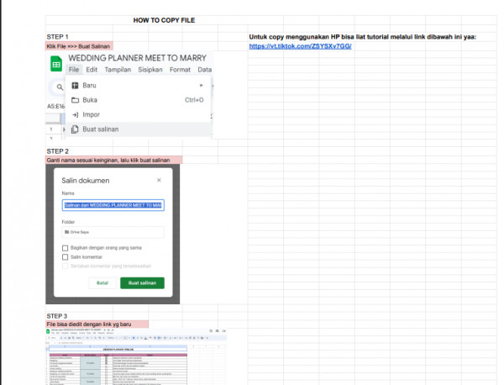Image resolution: width=504 pixels, height=385 pixels.
Task: Open the Data menu
Action: pyautogui.click(x=204, y=70)
